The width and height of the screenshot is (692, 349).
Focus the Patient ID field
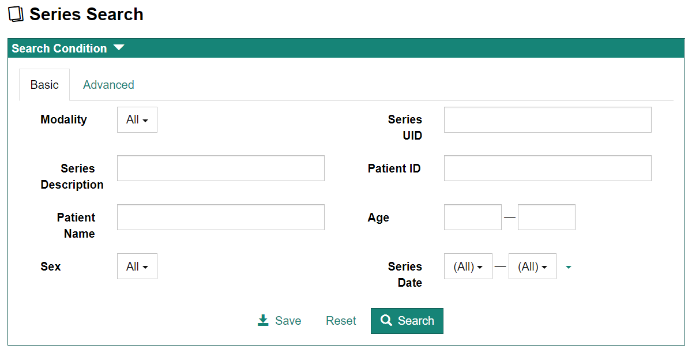(547, 168)
